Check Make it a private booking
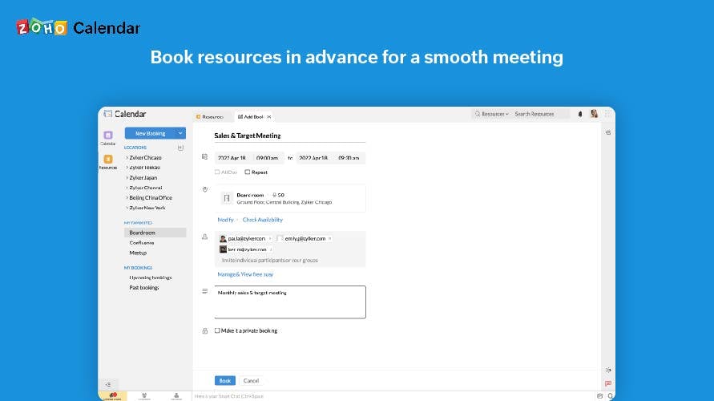The width and height of the screenshot is (714, 401). tap(217, 330)
